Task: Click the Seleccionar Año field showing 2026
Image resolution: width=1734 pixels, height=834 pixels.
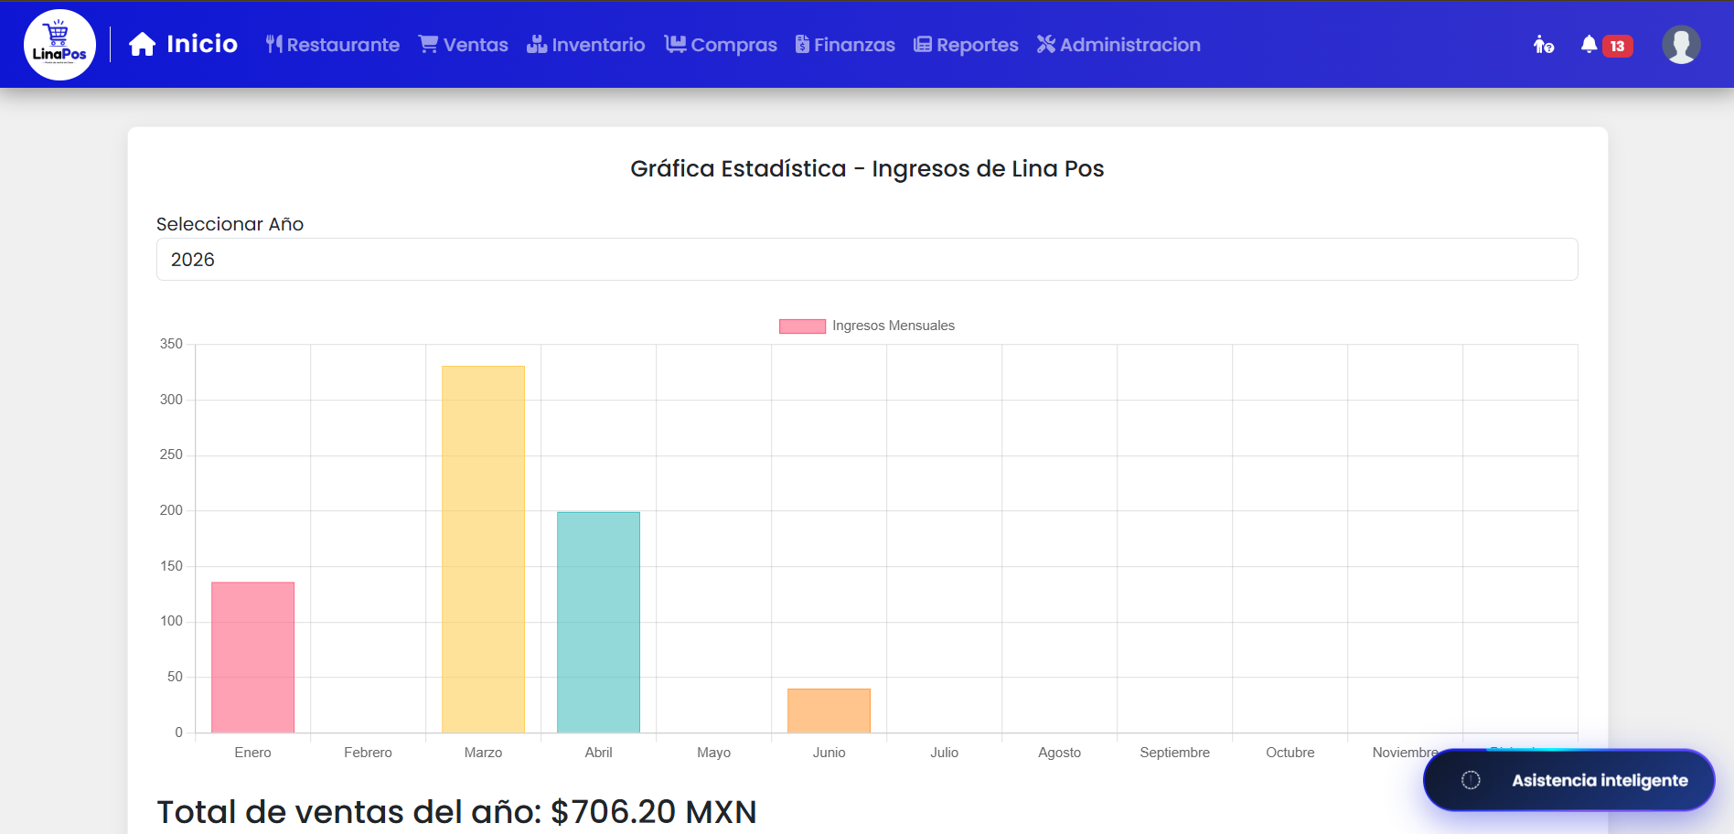Action: click(x=867, y=260)
